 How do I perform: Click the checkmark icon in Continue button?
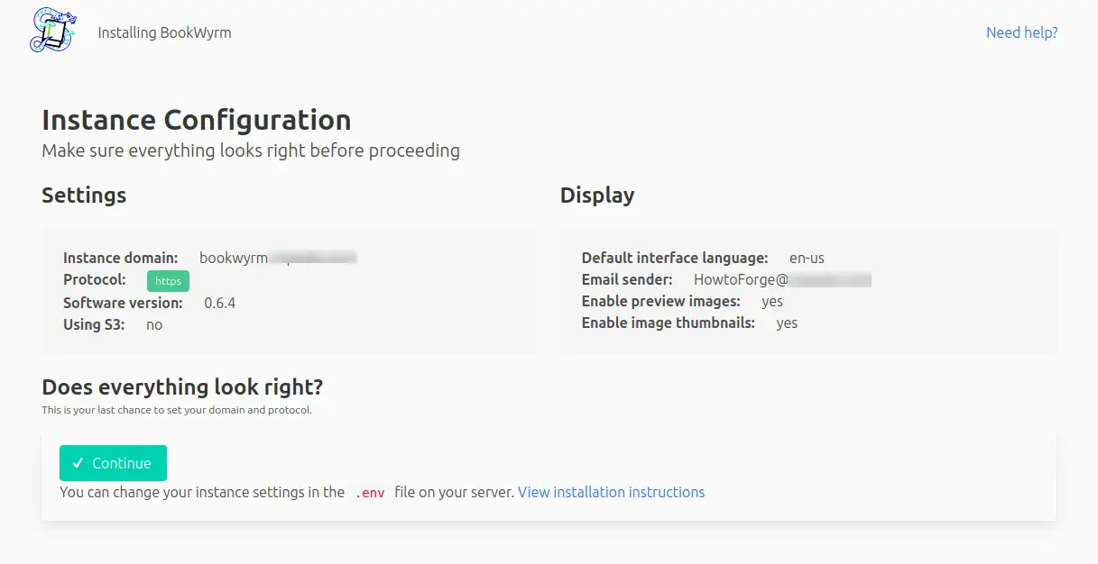78,463
